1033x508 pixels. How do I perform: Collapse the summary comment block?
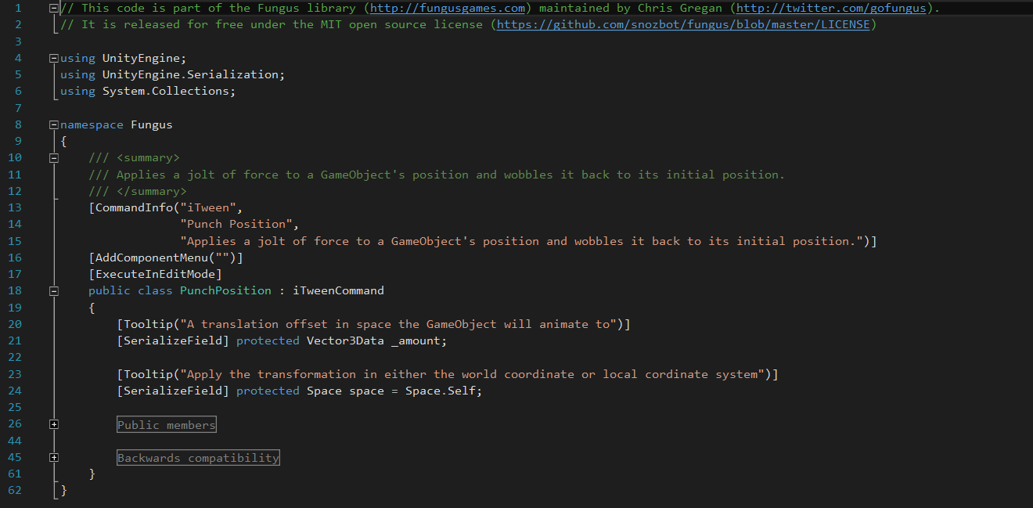pyautogui.click(x=53, y=158)
